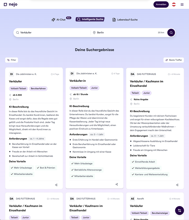This screenshot has width=189, height=220.
Task: Select the Intelligente Suche tab
Action: point(90,19)
